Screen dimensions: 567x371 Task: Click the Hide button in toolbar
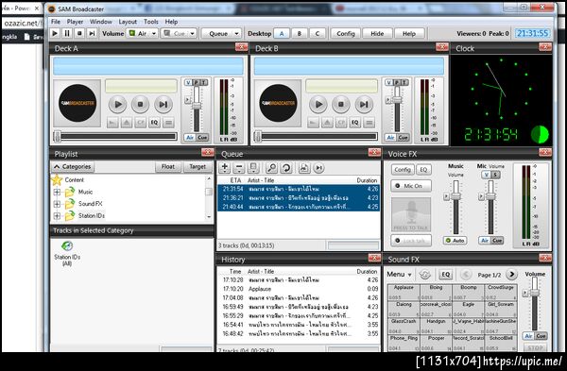[x=377, y=34]
